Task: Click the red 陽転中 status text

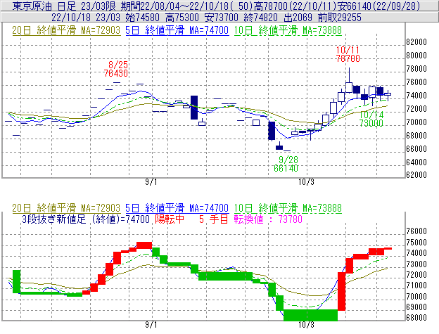Action: pyautogui.click(x=170, y=219)
